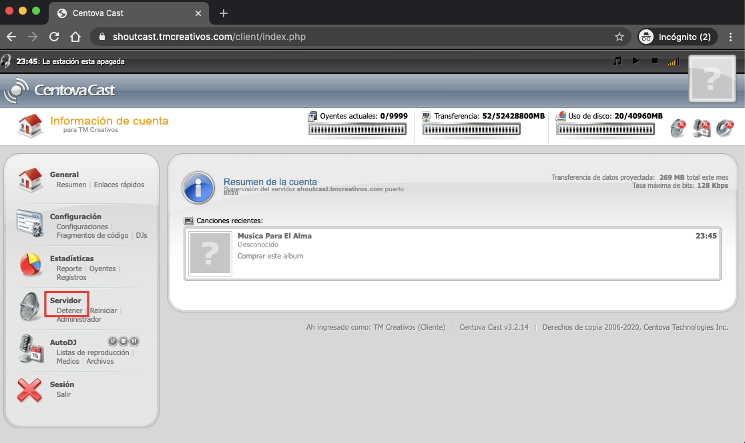This screenshot has height=443, width=745.
Task: Click Comprar este album link
Action: coord(270,256)
